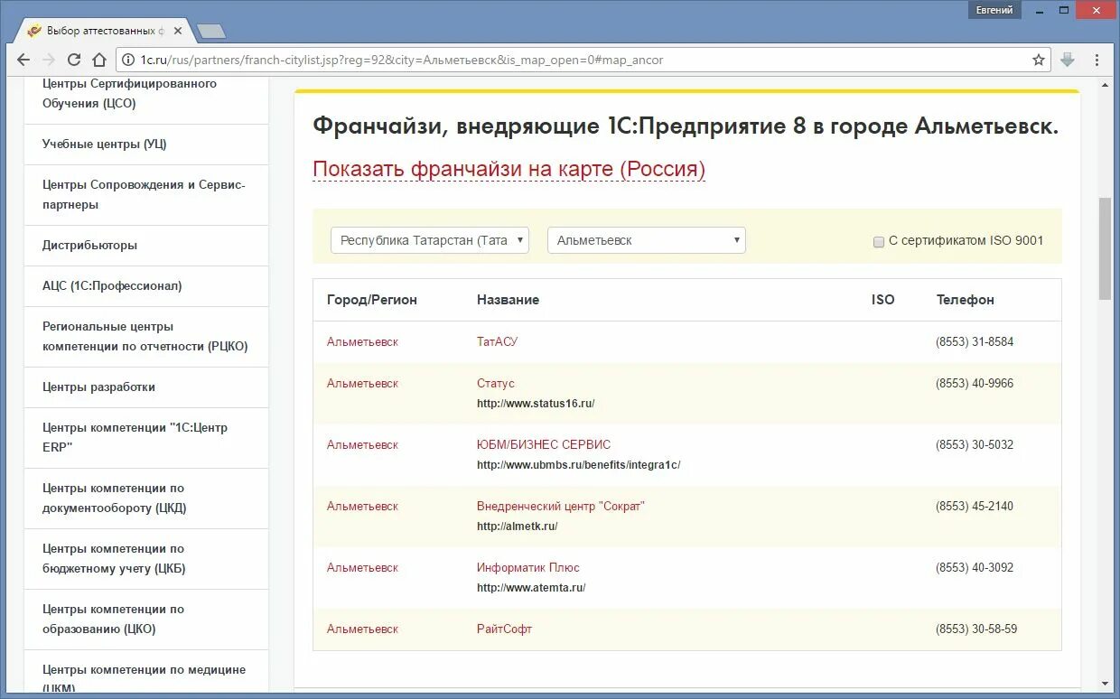
Task: Open the Республика Татарстан region dropdown
Action: tap(429, 240)
